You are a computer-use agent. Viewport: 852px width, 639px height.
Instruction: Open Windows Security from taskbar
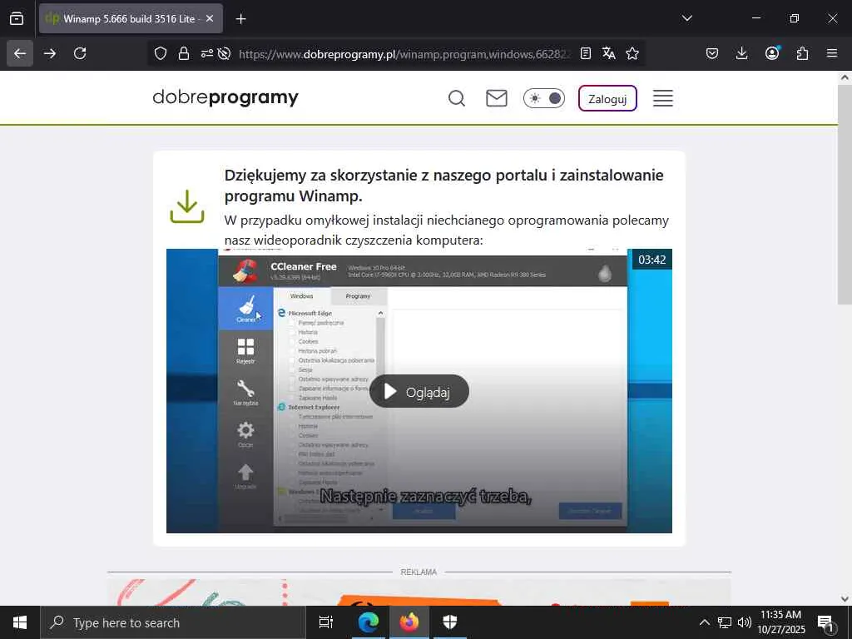pos(450,622)
